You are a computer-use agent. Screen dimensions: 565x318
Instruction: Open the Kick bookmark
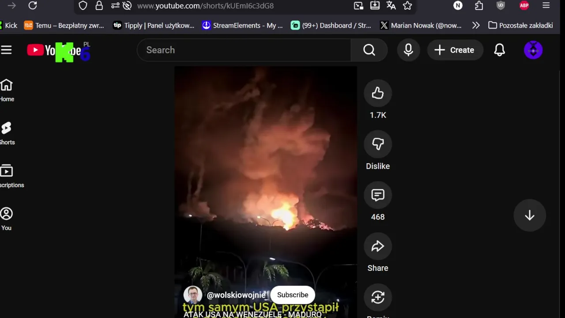9,25
